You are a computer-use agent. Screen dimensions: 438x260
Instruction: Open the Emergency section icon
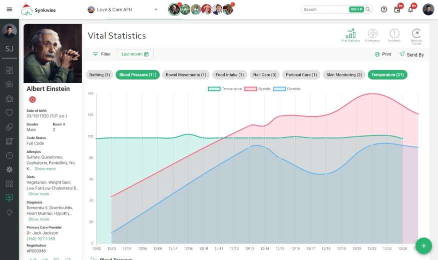coord(372,34)
